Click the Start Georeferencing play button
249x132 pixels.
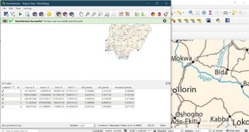pyautogui.click(x=21, y=14)
